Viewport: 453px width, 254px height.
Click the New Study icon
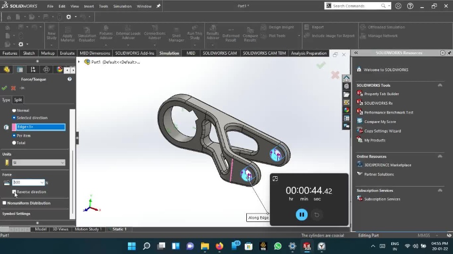click(51, 33)
